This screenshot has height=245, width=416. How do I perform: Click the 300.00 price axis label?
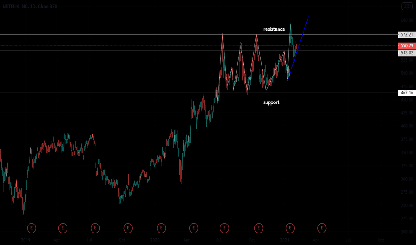(x=407, y=179)
